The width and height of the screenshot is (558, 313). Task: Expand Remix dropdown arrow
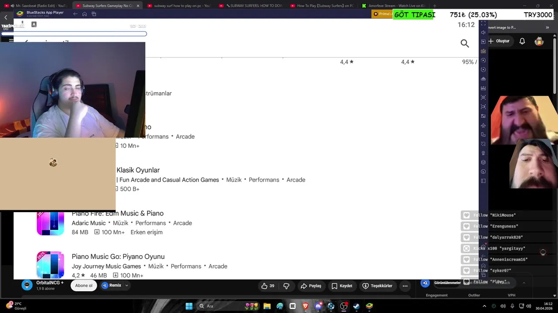(x=127, y=286)
